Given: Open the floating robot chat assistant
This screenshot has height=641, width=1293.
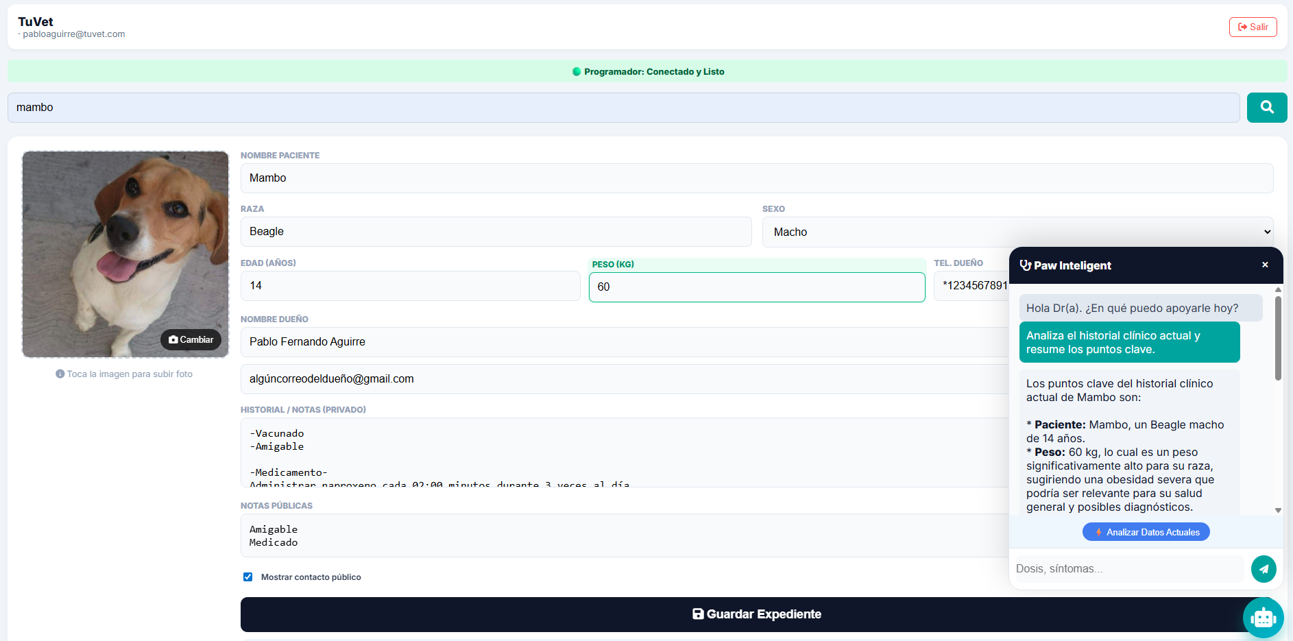Looking at the screenshot, I should click(1263, 618).
